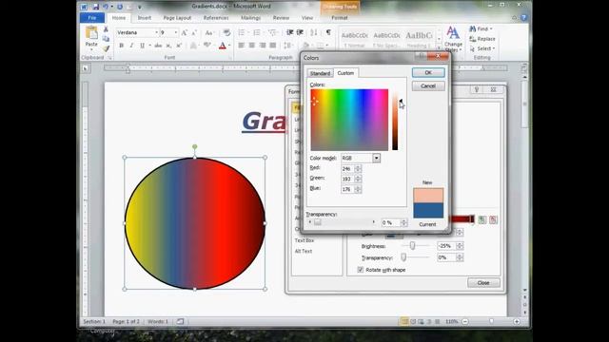Click Cancel in the Colors dialog
The image size is (609, 342).
[x=428, y=86]
